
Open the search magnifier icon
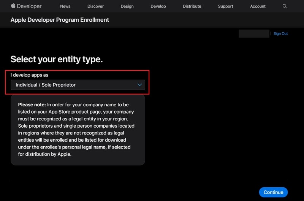[285, 6]
